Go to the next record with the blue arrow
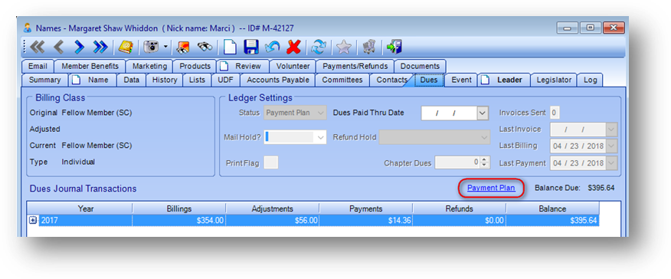Image resolution: width=671 pixels, height=279 pixels. (x=79, y=47)
